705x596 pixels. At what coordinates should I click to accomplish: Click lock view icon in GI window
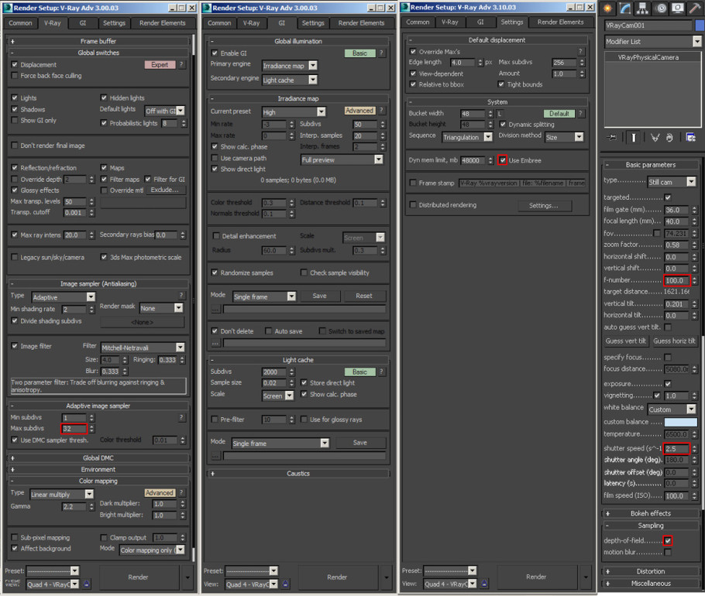tap(286, 584)
